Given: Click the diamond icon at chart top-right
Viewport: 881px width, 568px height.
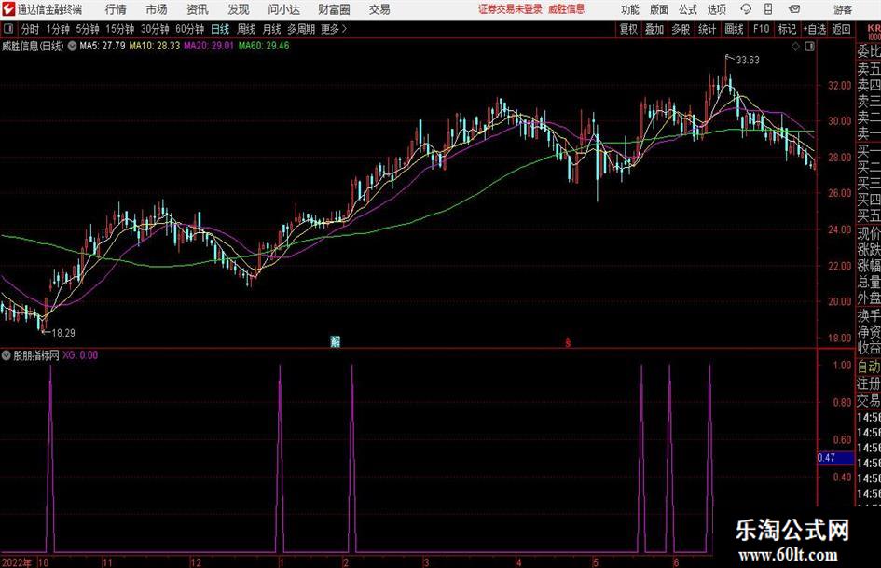Looking at the screenshot, I should tap(795, 47).
